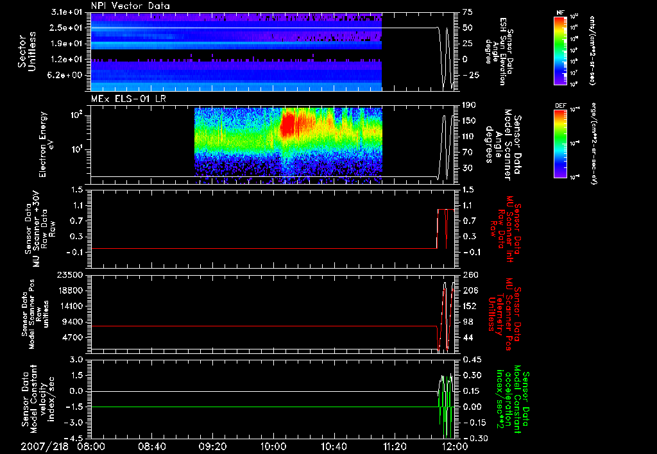The width and height of the screenshot is (657, 454).
Task: Click the 10¹ electron energy tick label
Action: 77,149
